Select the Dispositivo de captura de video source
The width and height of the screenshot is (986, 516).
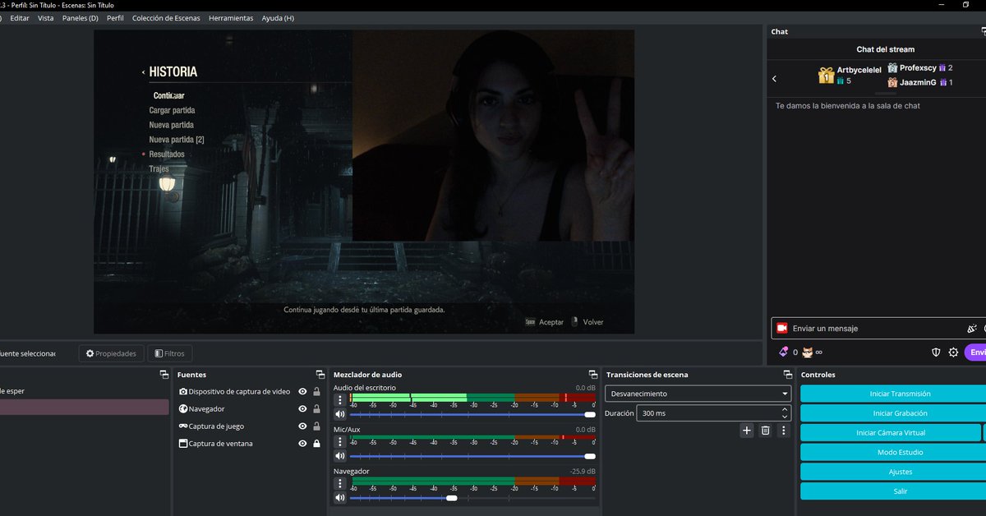(x=250, y=392)
